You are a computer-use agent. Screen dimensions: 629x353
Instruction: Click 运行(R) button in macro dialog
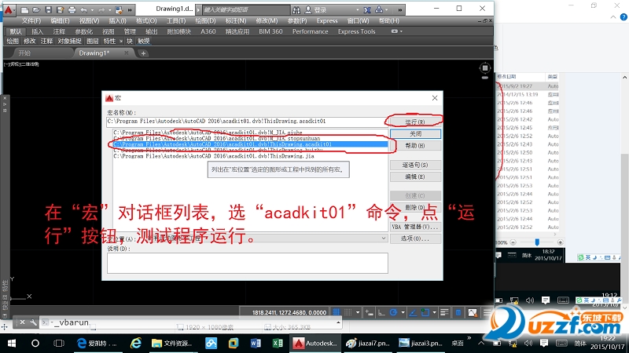[415, 122]
